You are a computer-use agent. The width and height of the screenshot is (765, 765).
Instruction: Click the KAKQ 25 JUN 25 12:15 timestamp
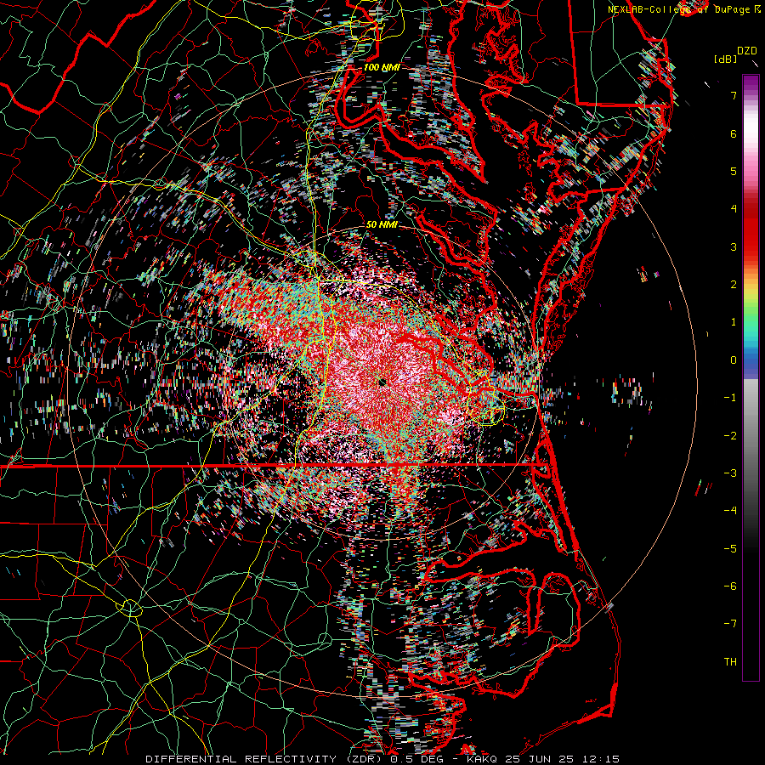[543, 759]
